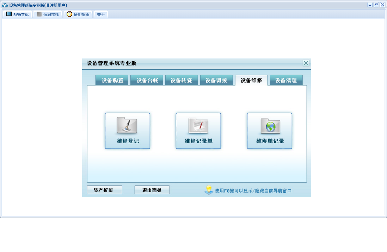Image resolution: width=387 pixels, height=252 pixels.
Task: Click the 资产折旧 button
Action: [105, 190]
